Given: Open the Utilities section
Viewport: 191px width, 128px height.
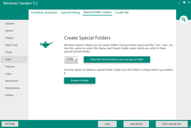Looking at the screenshot, I should click(x=14, y=95).
